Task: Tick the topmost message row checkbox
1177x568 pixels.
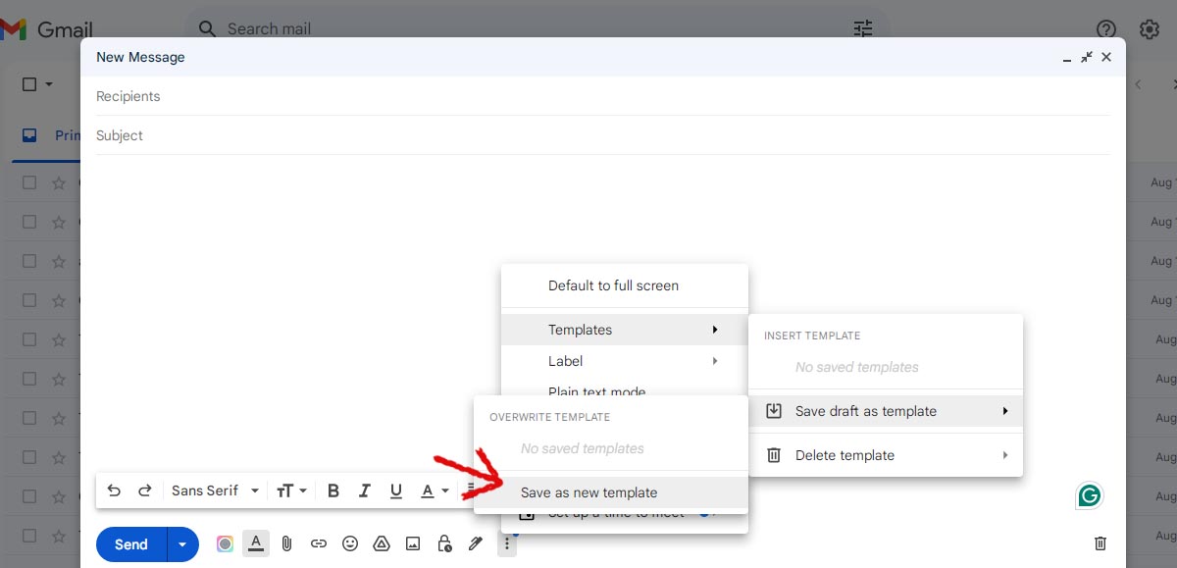Action: point(29,182)
